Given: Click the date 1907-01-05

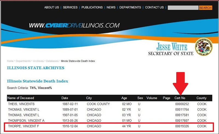Looking at the screenshot, I should pos(70,115).
